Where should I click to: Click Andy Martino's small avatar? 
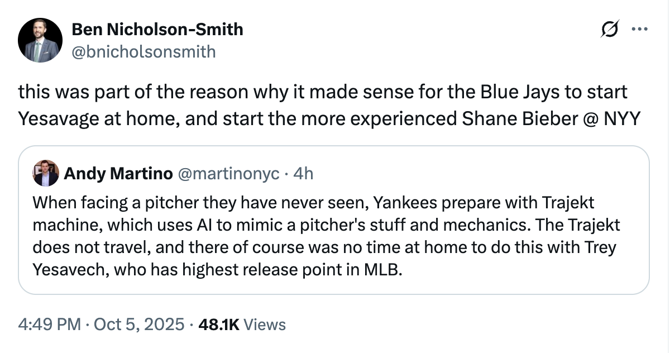click(x=46, y=173)
